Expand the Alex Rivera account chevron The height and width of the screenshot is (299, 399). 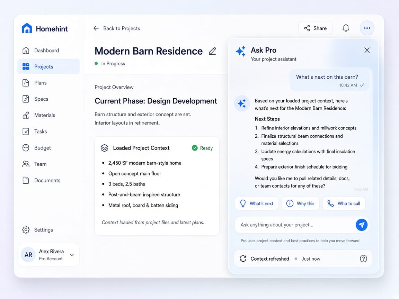pyautogui.click(x=72, y=255)
